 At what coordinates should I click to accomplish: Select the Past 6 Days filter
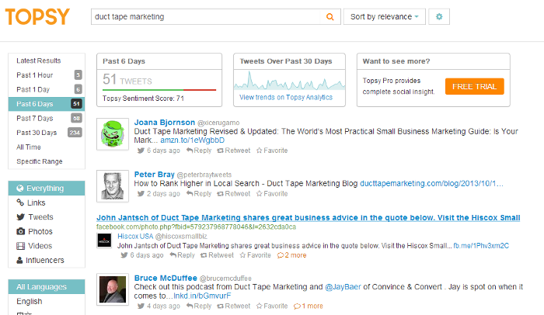pyautogui.click(x=47, y=104)
